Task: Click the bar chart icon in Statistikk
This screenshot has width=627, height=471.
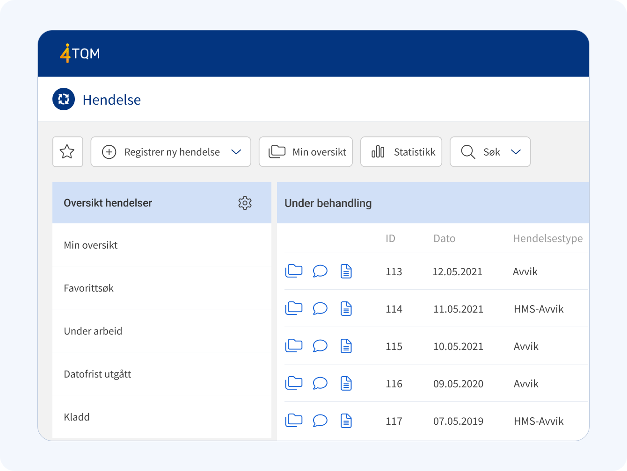Action: click(x=378, y=151)
